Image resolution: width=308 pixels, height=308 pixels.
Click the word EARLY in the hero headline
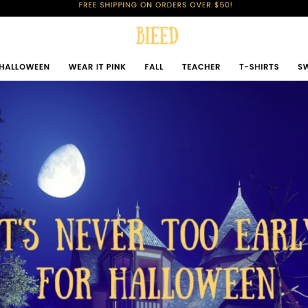[x=271, y=235]
